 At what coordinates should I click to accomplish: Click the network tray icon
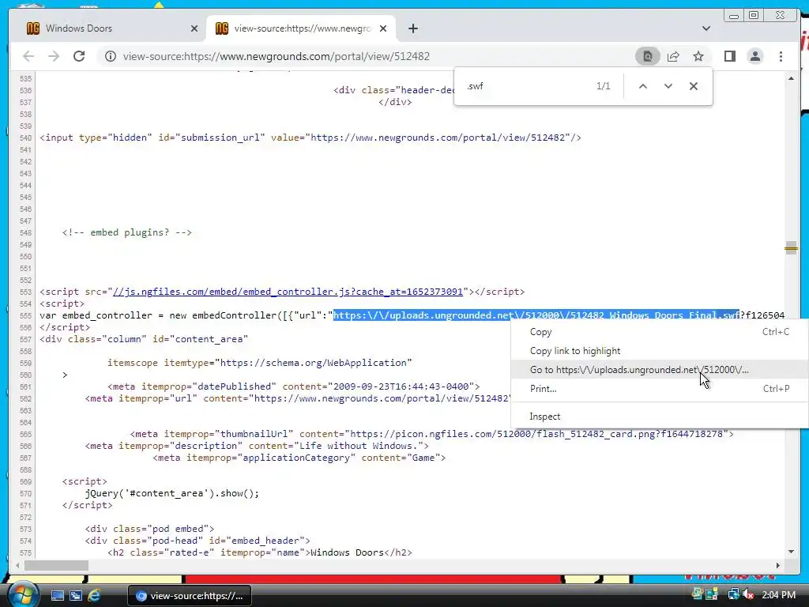point(733,594)
